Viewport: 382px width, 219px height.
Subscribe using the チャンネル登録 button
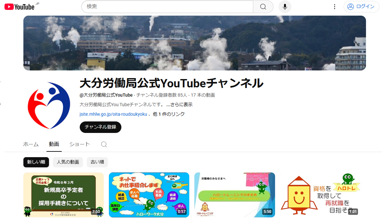coord(100,127)
